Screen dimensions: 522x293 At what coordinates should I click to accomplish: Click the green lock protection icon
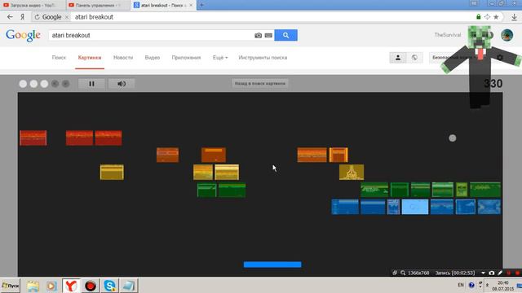pyautogui.click(x=479, y=17)
